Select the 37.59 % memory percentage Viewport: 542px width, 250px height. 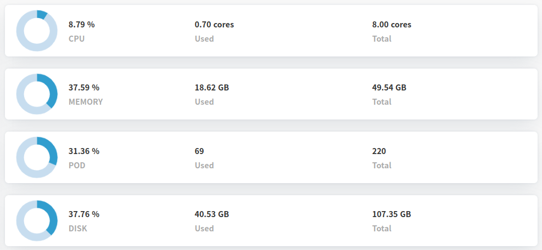point(84,88)
